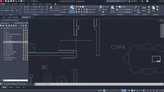Select the Dimension tool
The height and width of the screenshot is (92, 164).
(57, 8)
